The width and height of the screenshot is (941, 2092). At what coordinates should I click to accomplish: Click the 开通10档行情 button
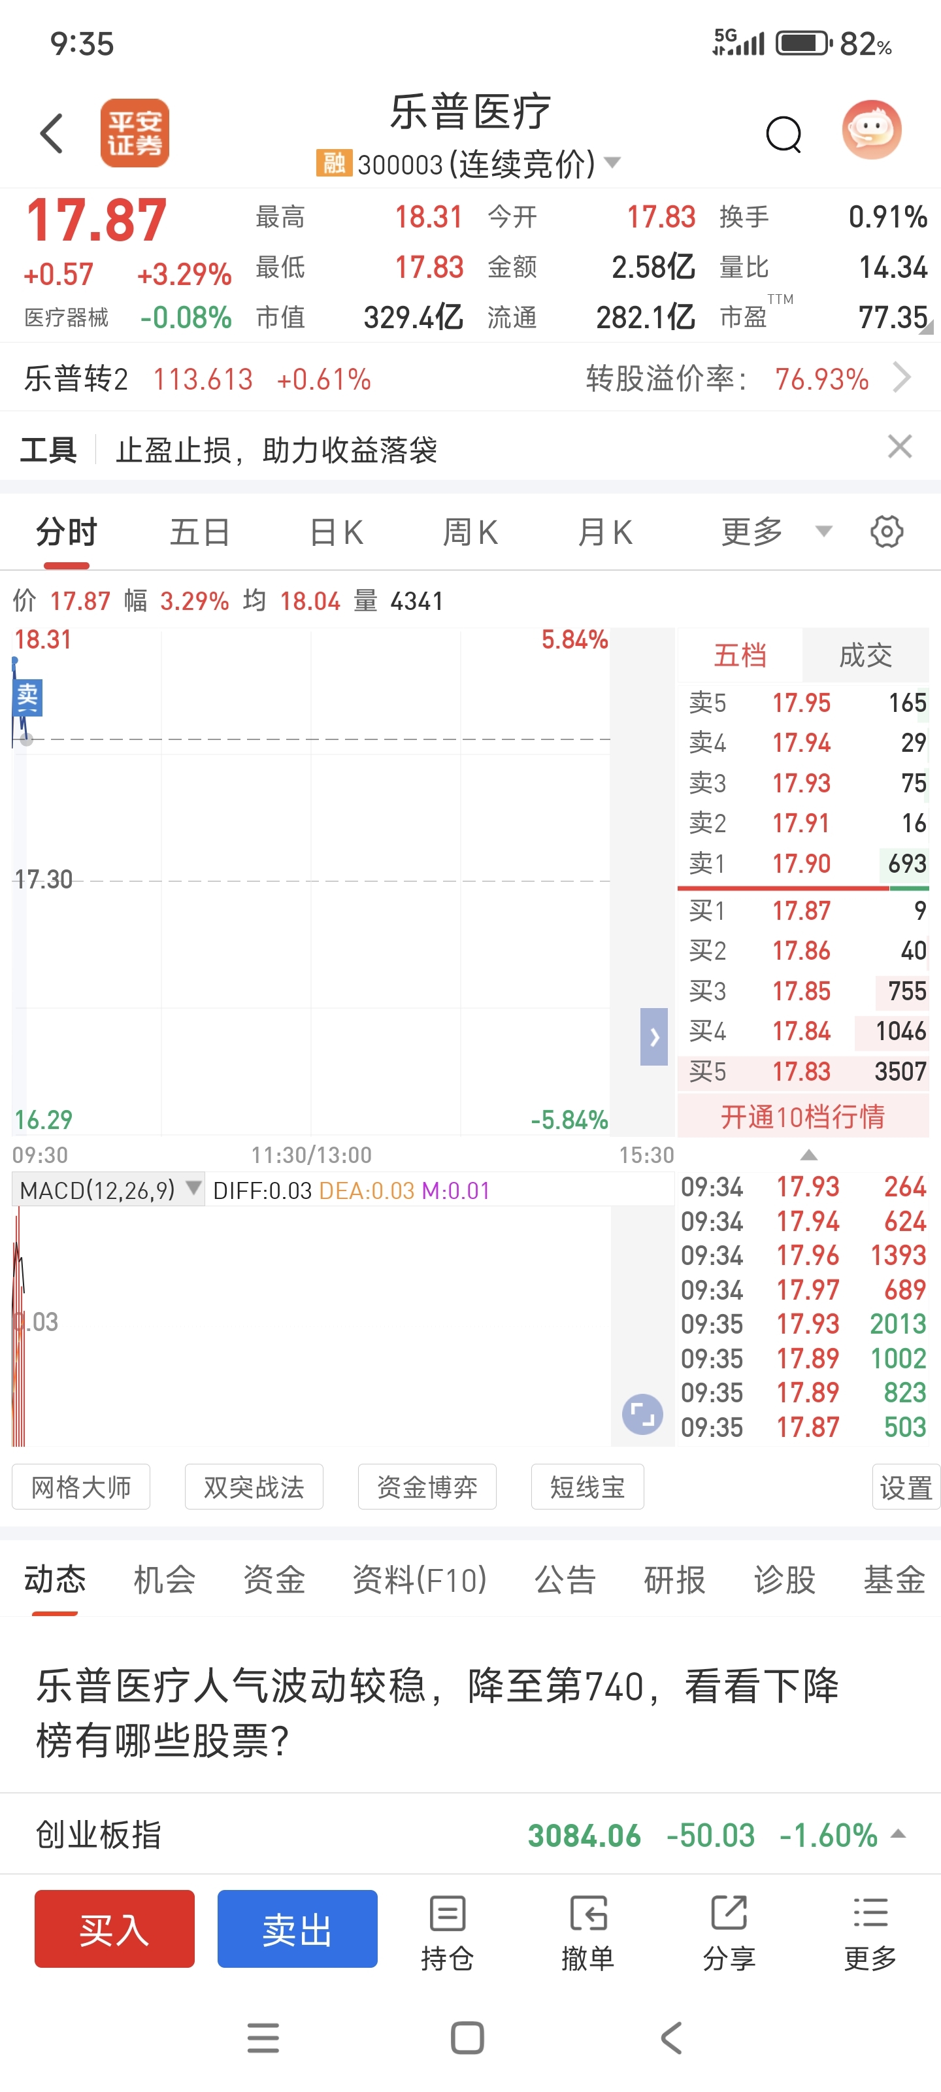point(803,1117)
